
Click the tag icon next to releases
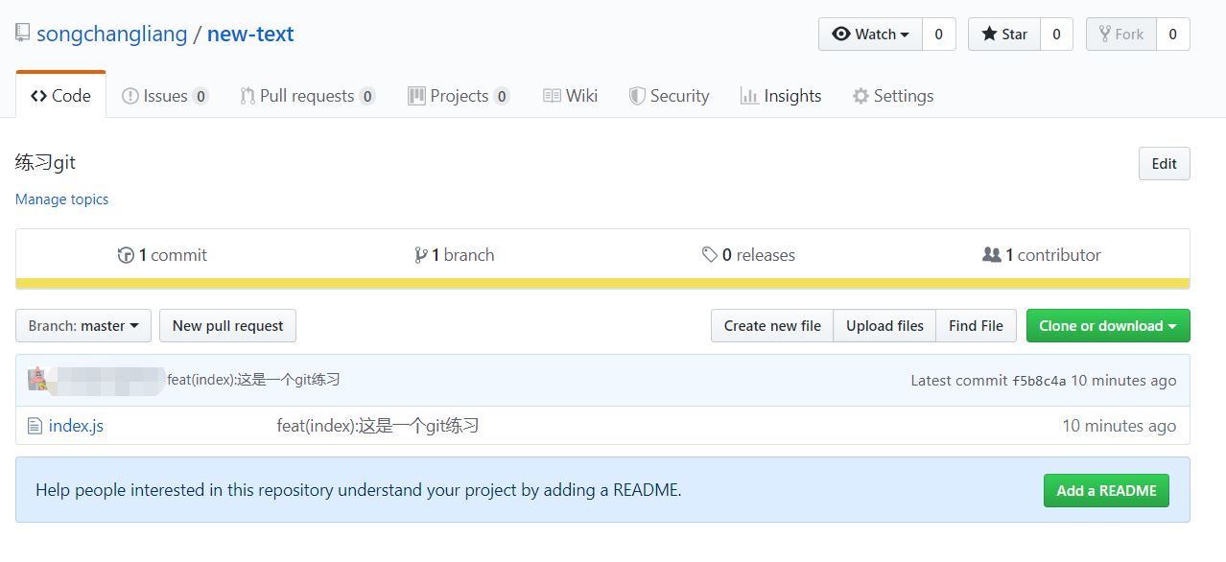pos(710,255)
